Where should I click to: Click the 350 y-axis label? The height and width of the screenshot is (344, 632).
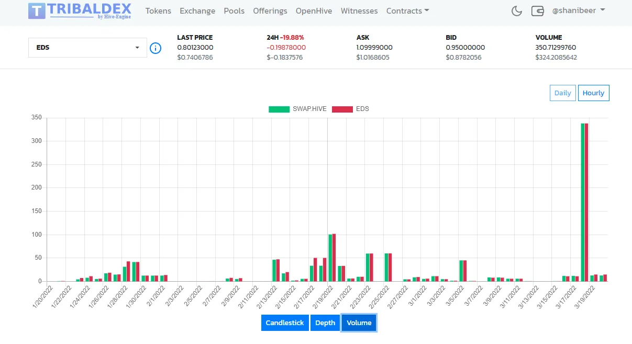(x=36, y=117)
